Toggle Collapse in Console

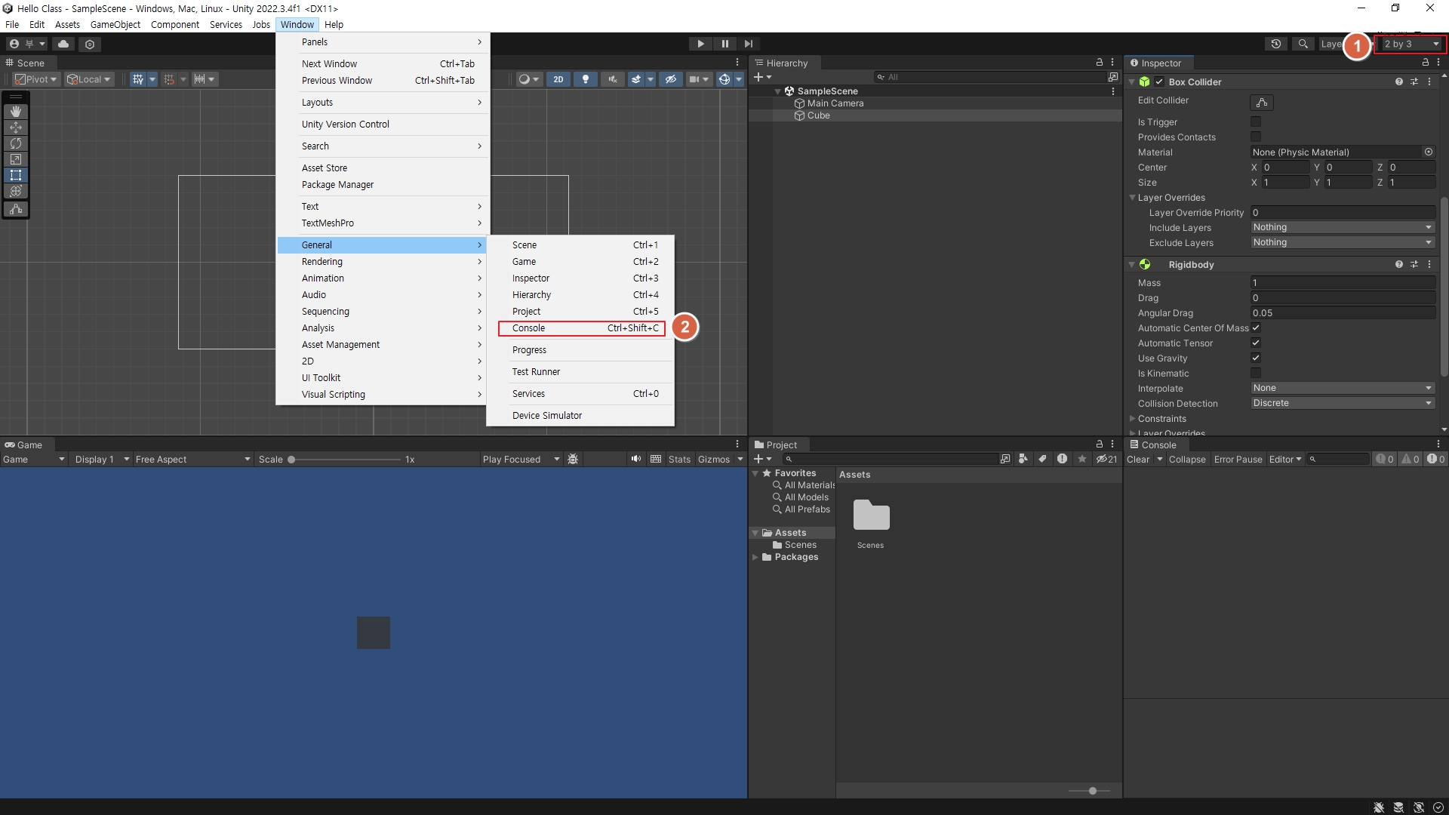(1187, 459)
